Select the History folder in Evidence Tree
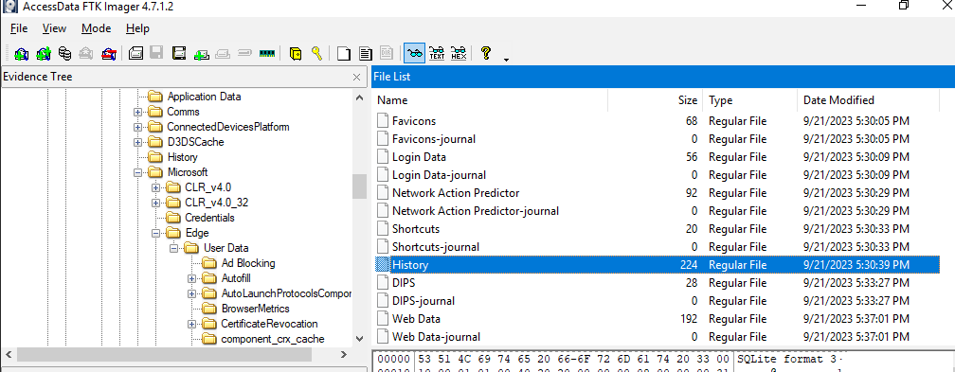This screenshot has height=372, width=955. (182, 157)
